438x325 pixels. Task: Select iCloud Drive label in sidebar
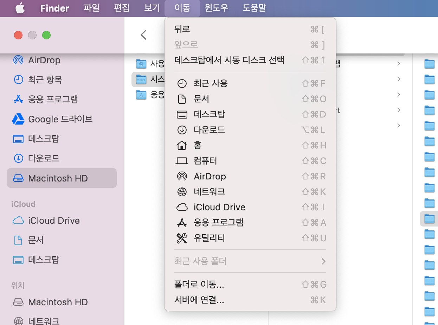point(54,221)
